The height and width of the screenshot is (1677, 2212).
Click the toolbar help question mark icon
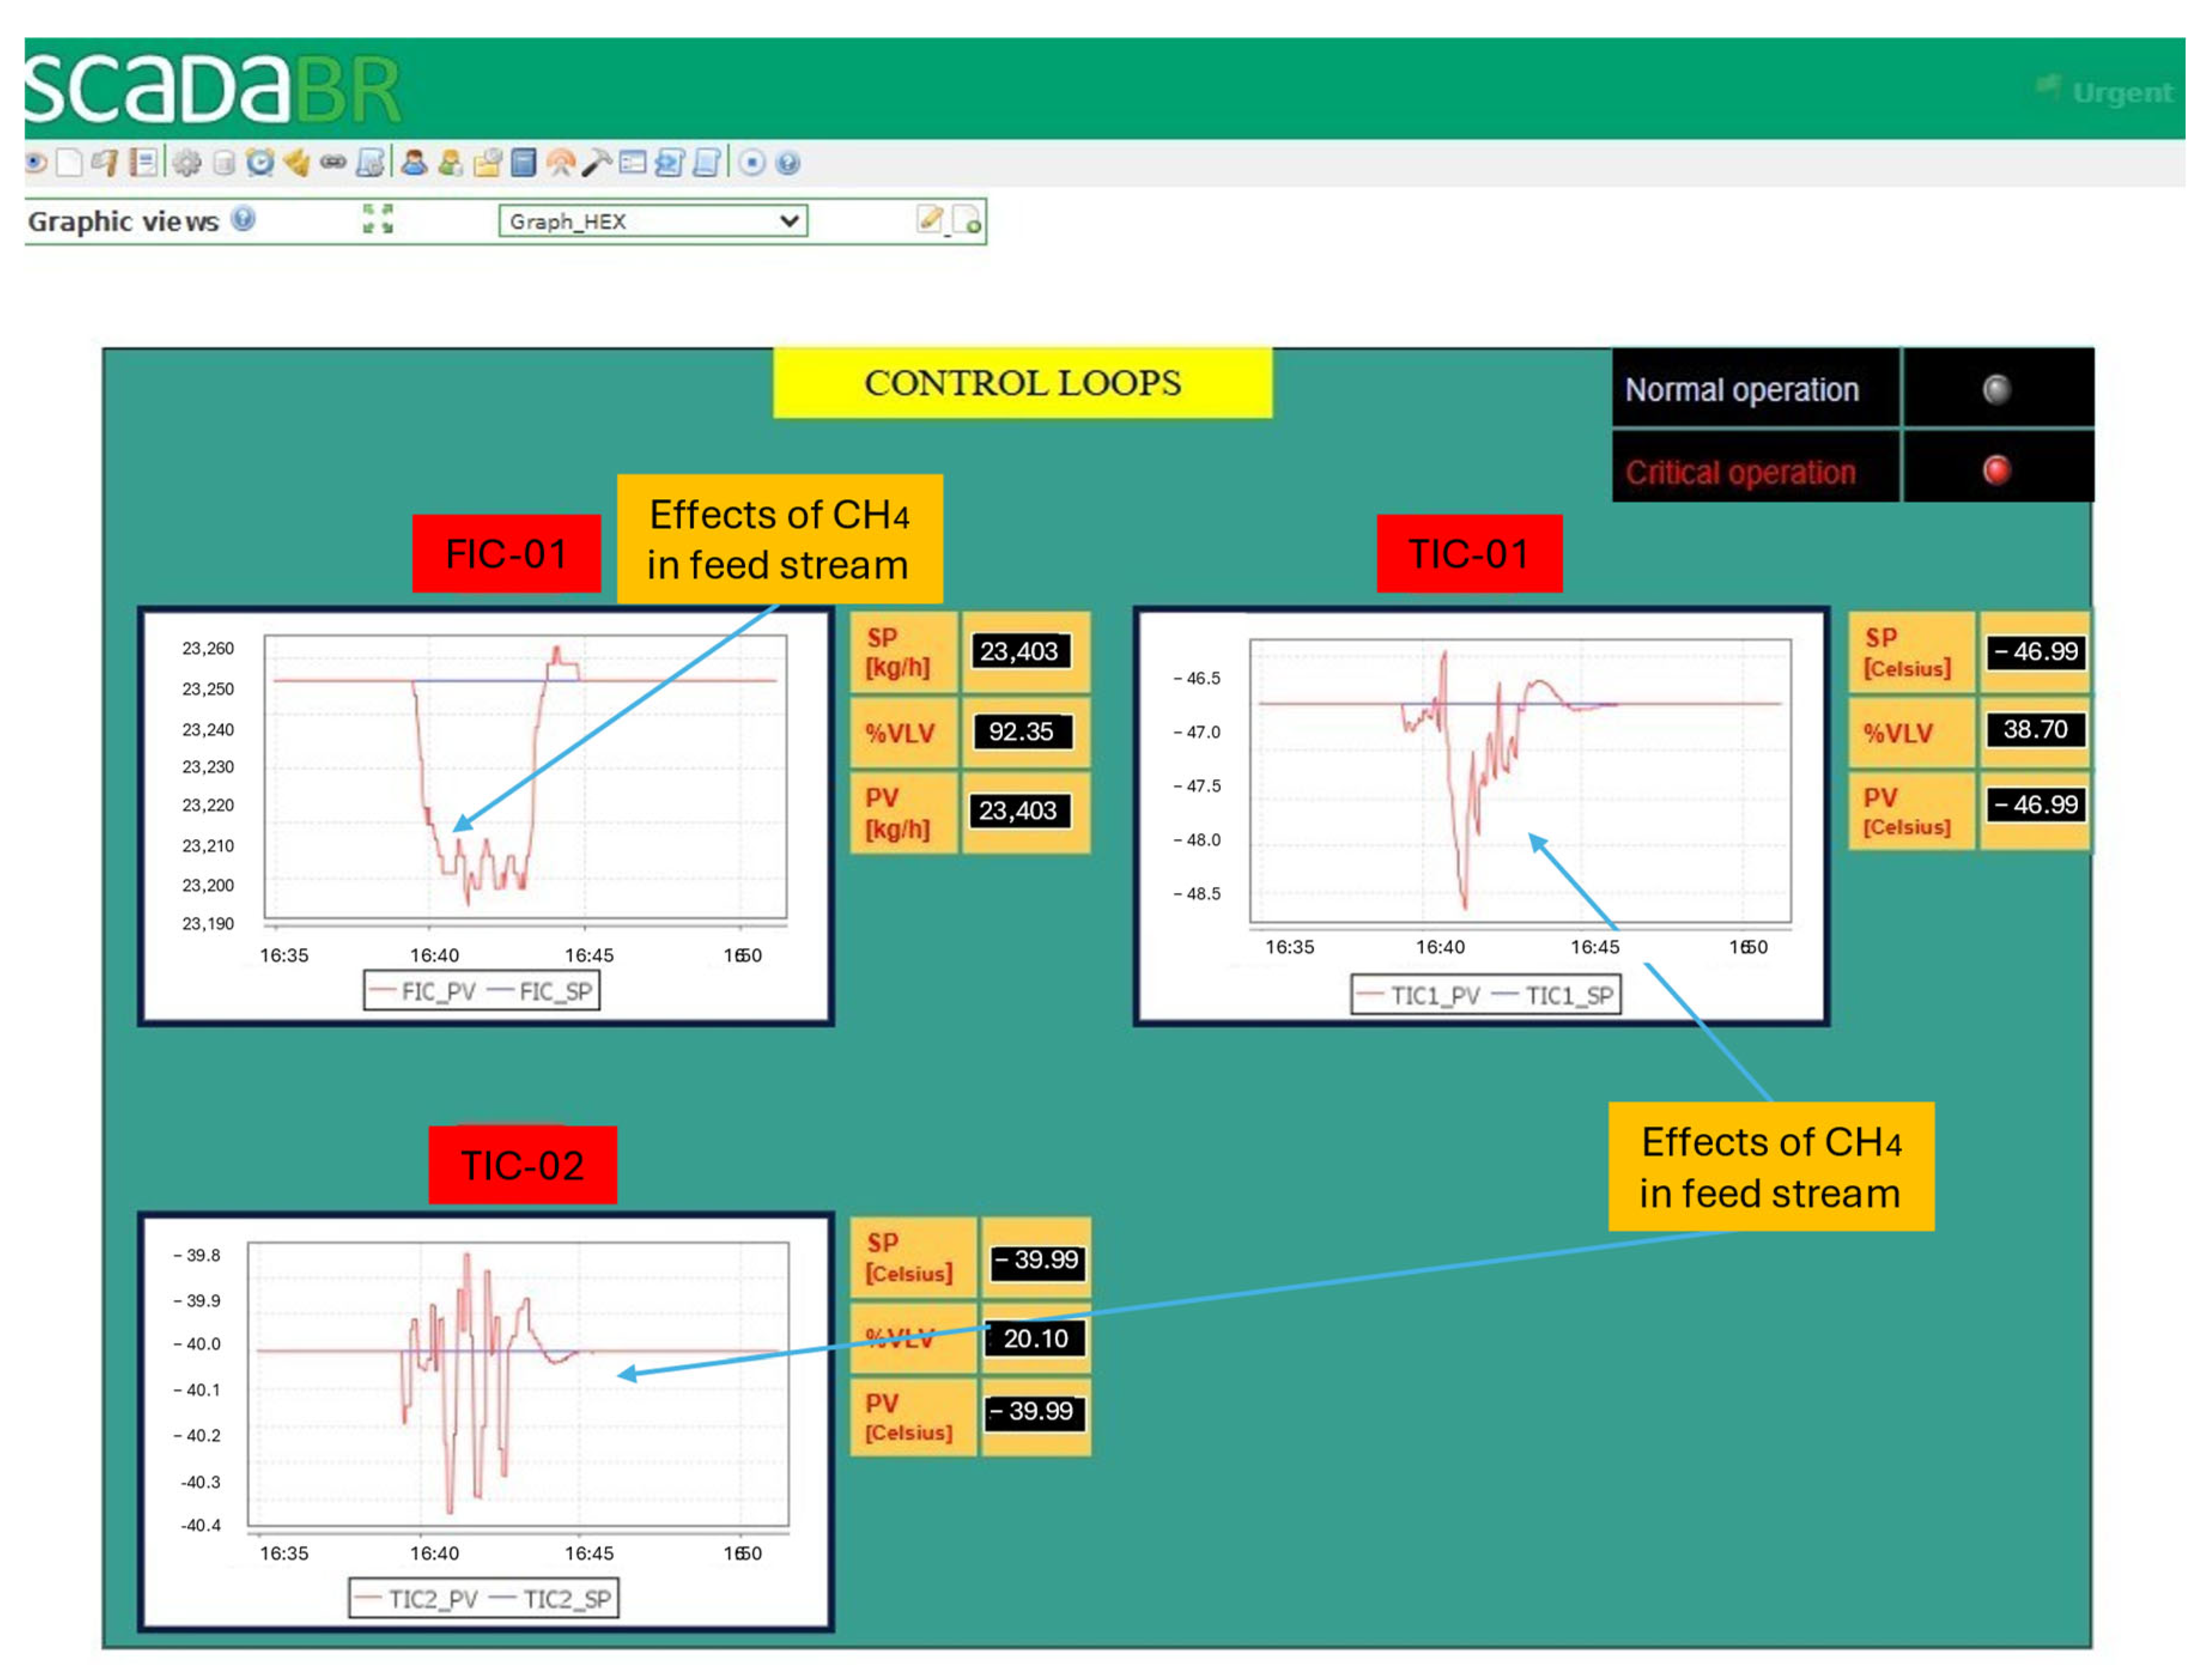pos(788,162)
